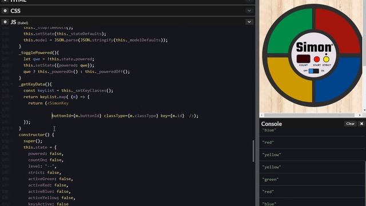366x206 pixels.
Task: Click the CSS panel title
Action: coord(15,11)
